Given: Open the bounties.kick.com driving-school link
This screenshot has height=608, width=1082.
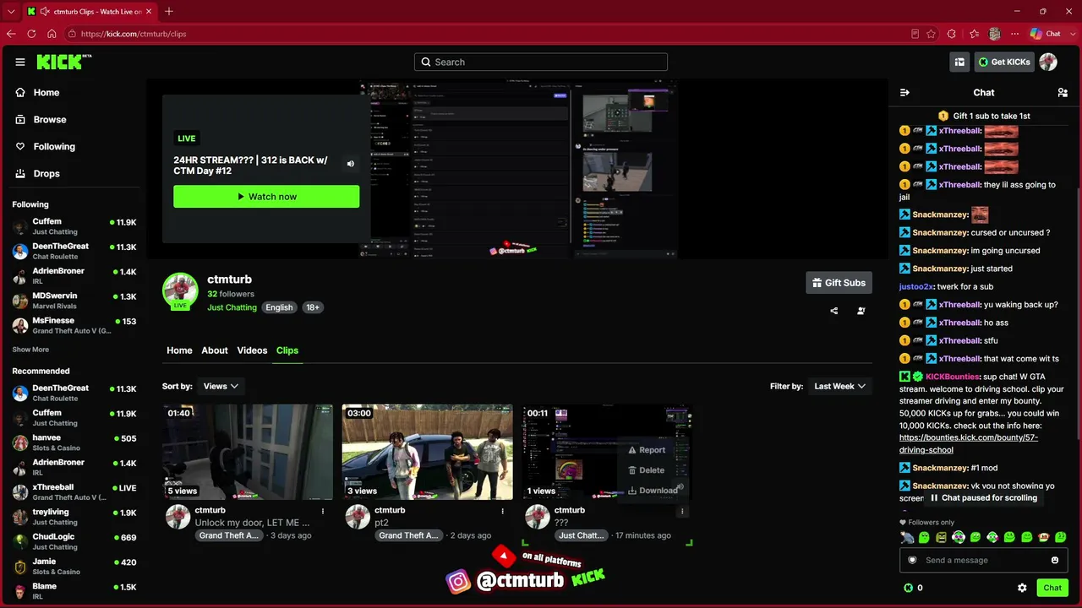Looking at the screenshot, I should (x=969, y=444).
